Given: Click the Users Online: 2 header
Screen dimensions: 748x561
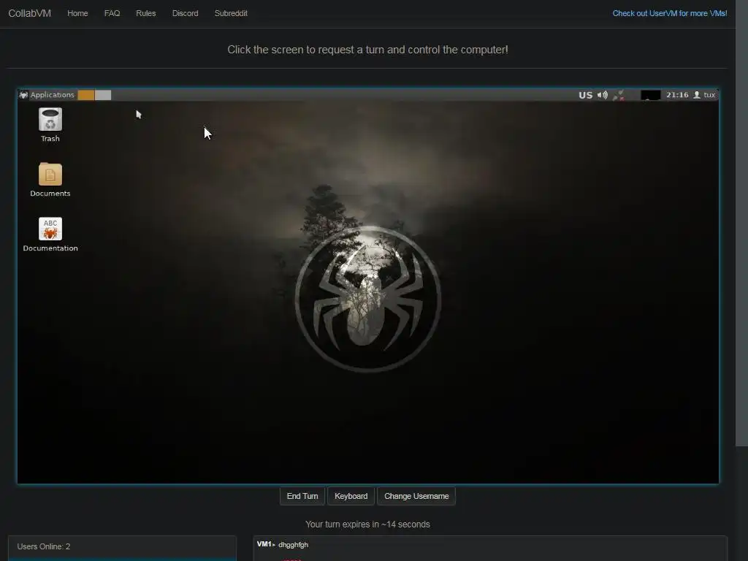Looking at the screenshot, I should click(122, 546).
